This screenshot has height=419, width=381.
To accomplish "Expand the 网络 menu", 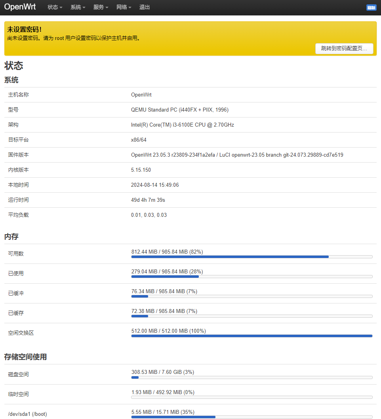I will [124, 7].
